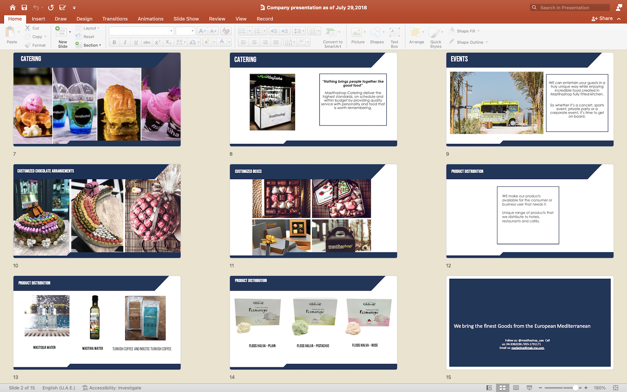Switch to Reading view in status bar

click(516, 388)
